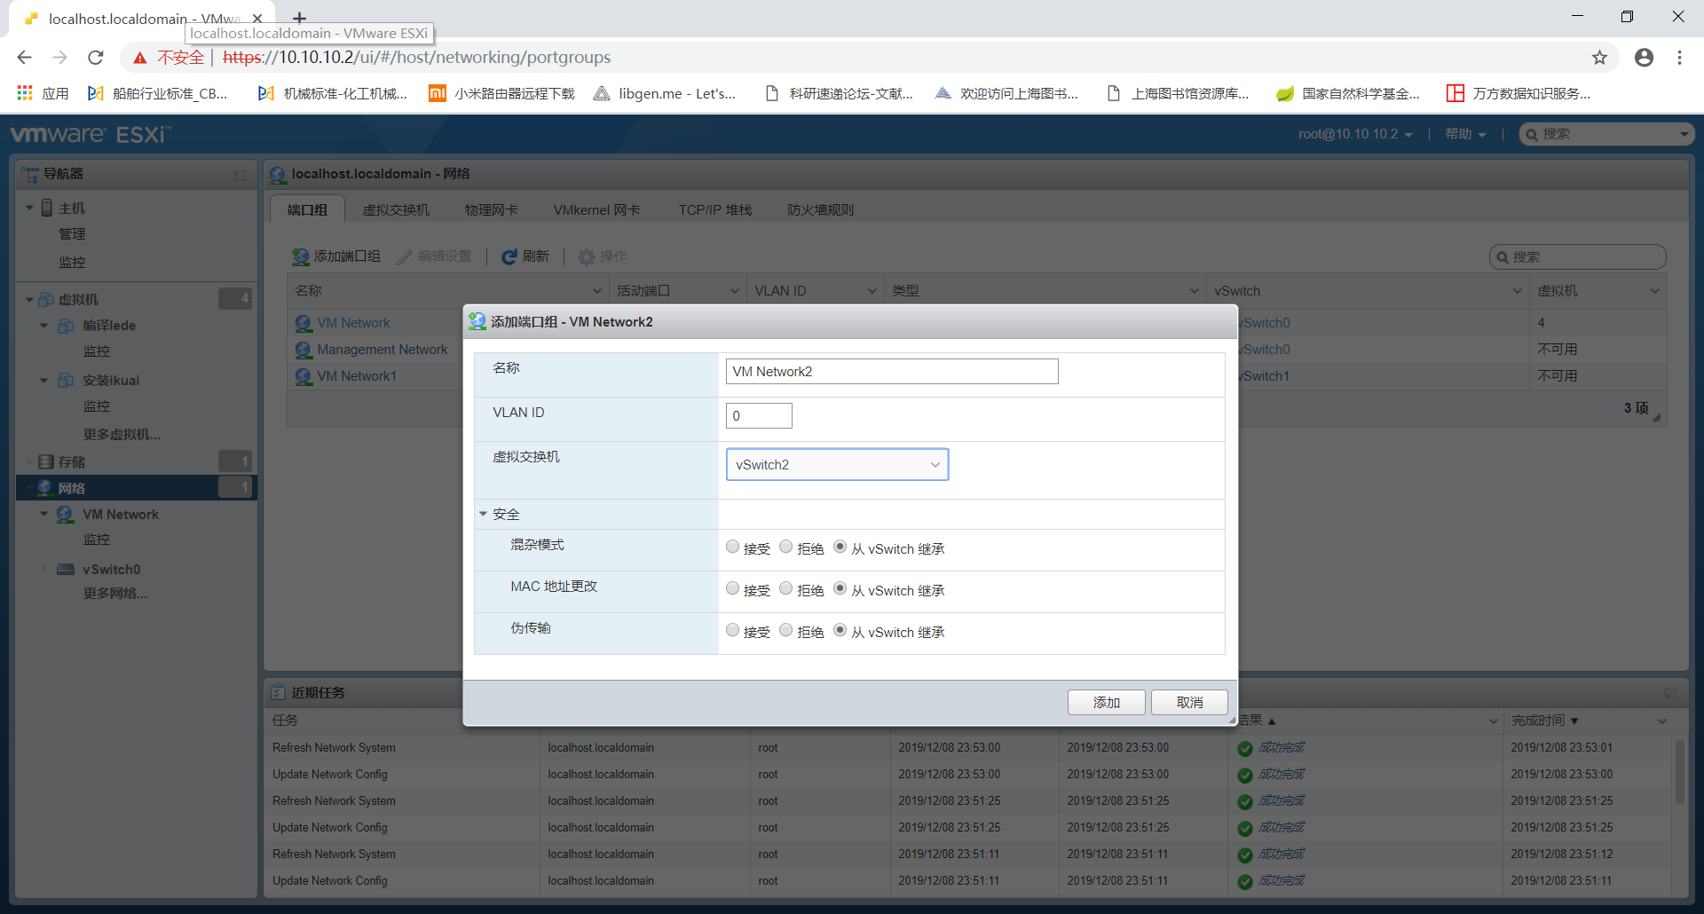Select 拒绝 for 混杂模式

point(785,547)
